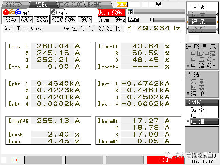Click the orange channel 2 circle
The height and width of the screenshot is (165, 220).
[x=12, y=13]
